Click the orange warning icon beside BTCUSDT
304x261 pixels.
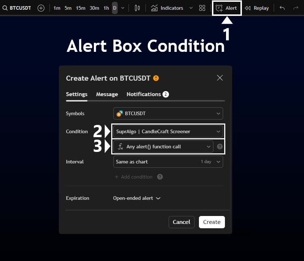(156, 78)
